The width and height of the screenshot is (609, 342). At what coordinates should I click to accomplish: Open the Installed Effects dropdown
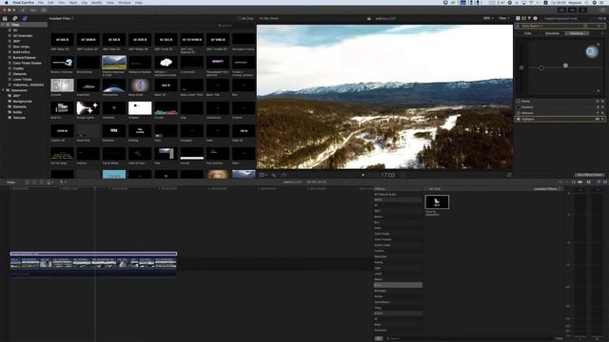click(547, 189)
